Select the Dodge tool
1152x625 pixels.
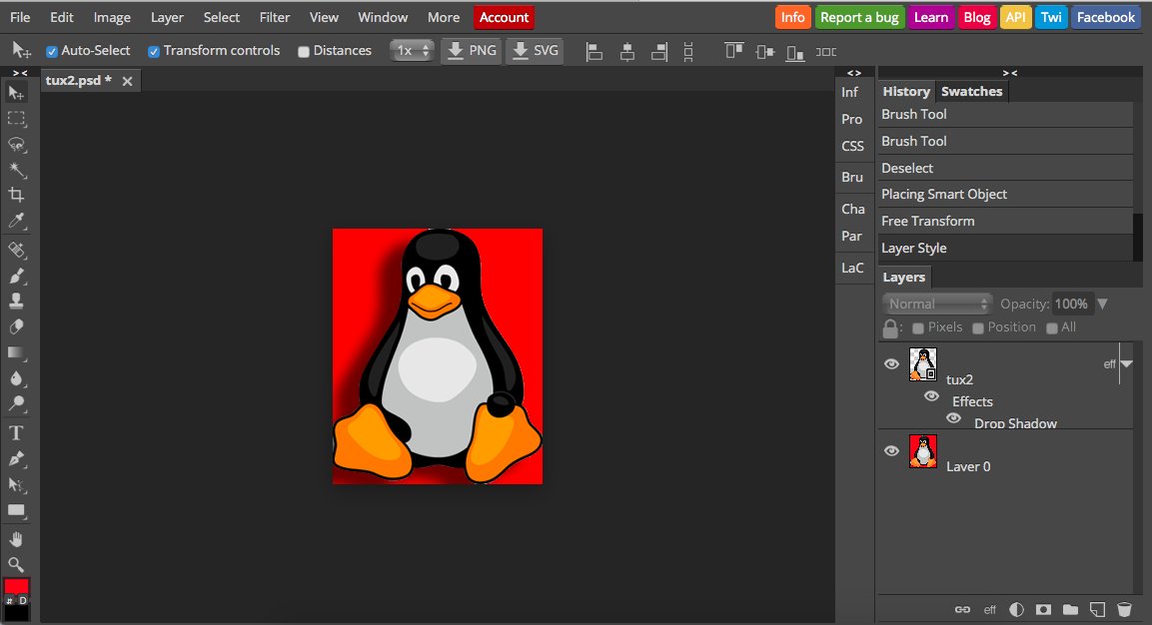(16, 403)
